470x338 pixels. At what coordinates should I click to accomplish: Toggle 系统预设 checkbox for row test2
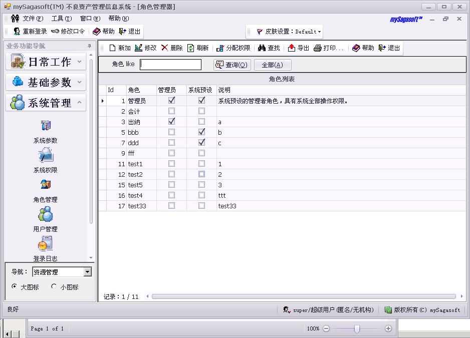click(x=202, y=174)
